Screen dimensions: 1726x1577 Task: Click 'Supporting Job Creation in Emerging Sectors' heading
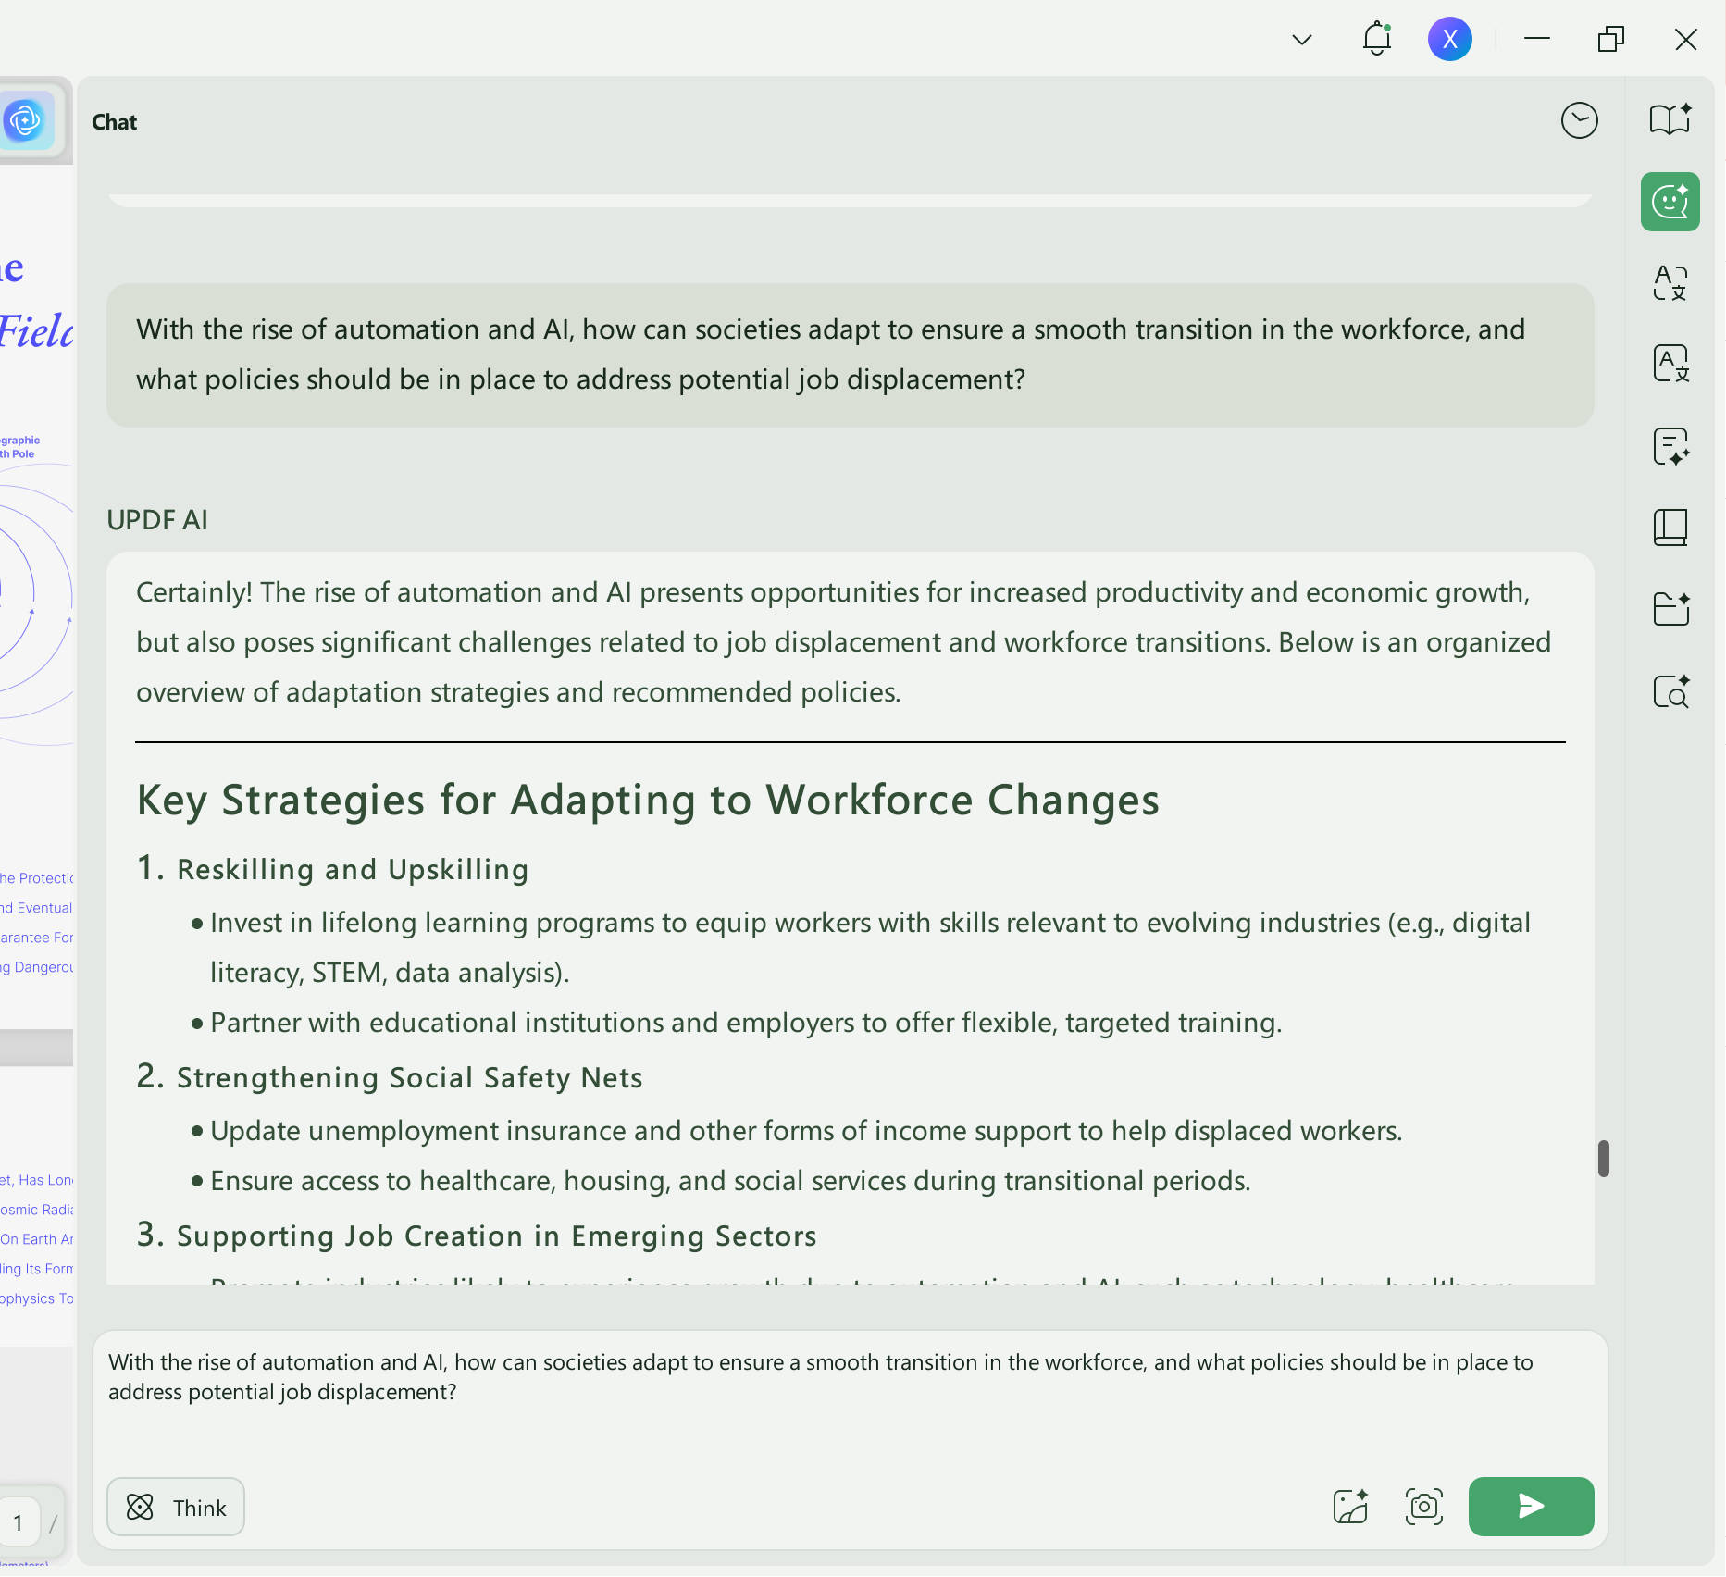(496, 1236)
